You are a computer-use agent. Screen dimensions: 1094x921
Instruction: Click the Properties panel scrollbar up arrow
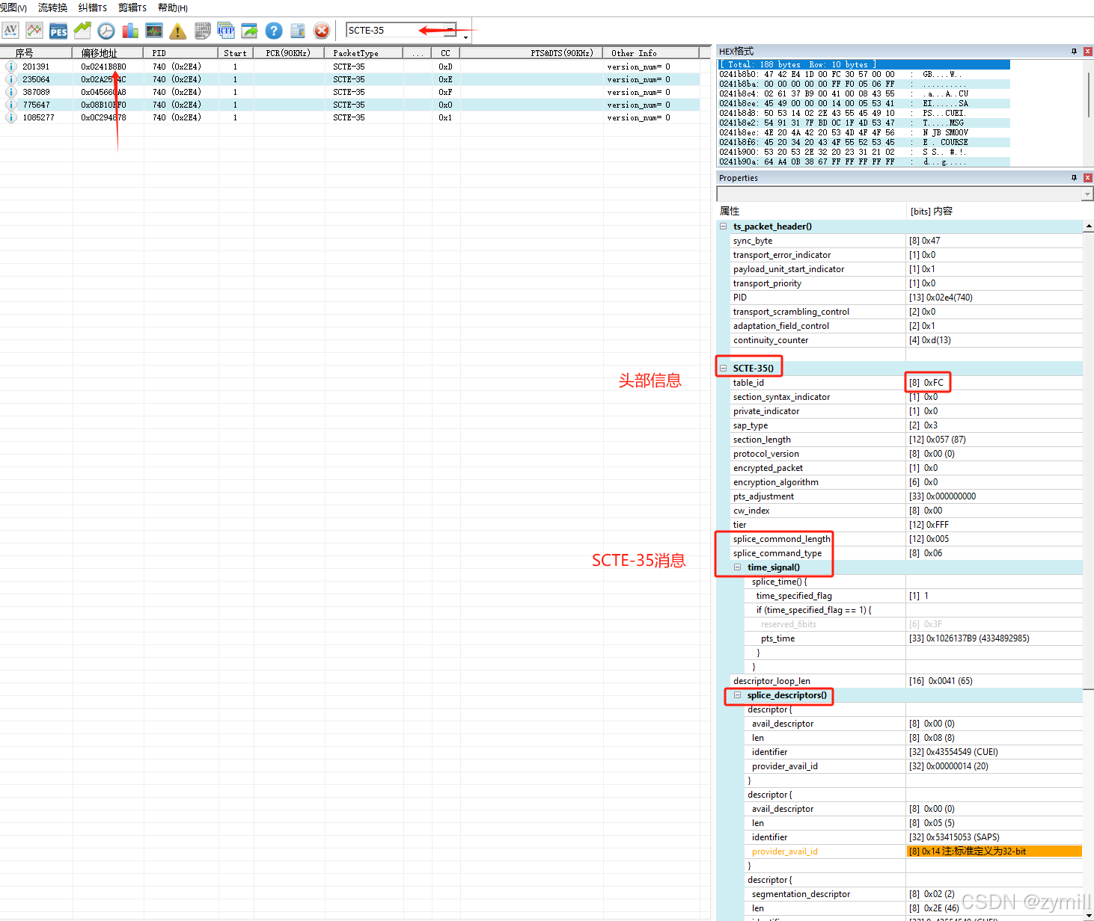(x=1088, y=226)
